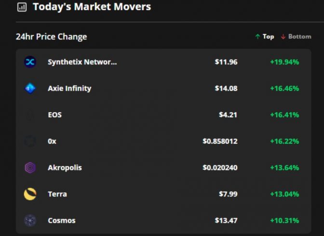Viewport: 324px width, 236px height.
Task: Click the Cosmos +10.31% change
Action: pos(284,221)
